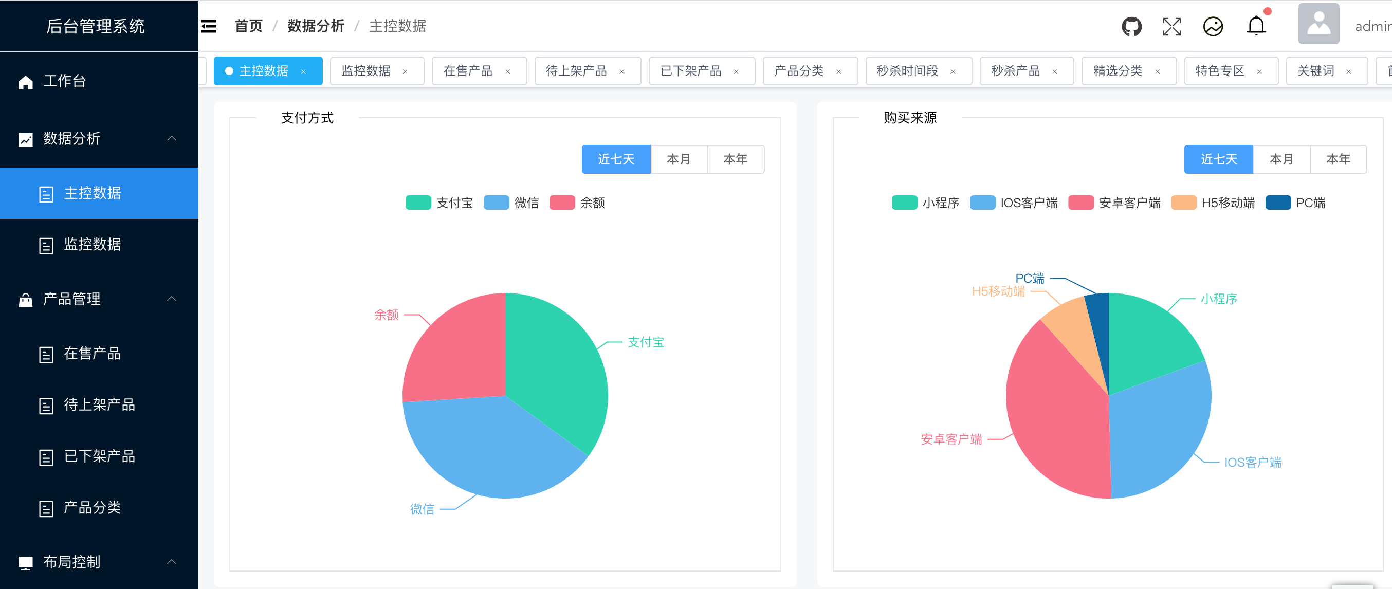The height and width of the screenshot is (589, 1392).
Task: Click the admin user avatar
Action: point(1318,24)
